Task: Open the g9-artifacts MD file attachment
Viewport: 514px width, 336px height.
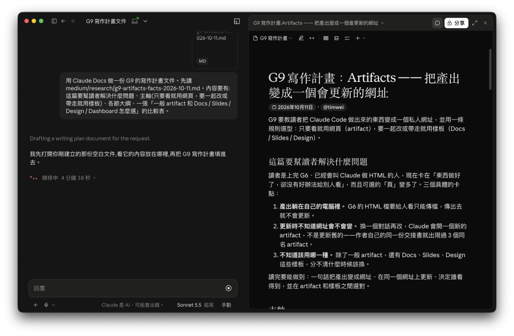Action: (x=215, y=49)
